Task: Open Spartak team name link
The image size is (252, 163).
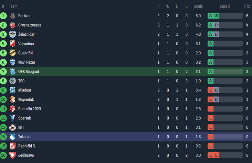Action: (x=25, y=118)
